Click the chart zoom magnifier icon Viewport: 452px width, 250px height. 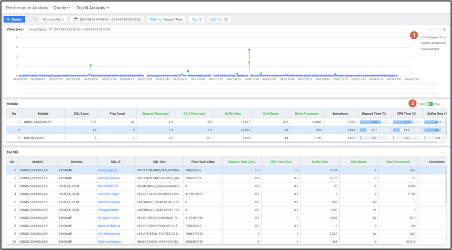(445, 30)
